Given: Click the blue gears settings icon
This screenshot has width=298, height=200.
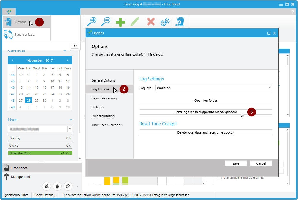Looking at the screenshot, I should (x=165, y=22).
